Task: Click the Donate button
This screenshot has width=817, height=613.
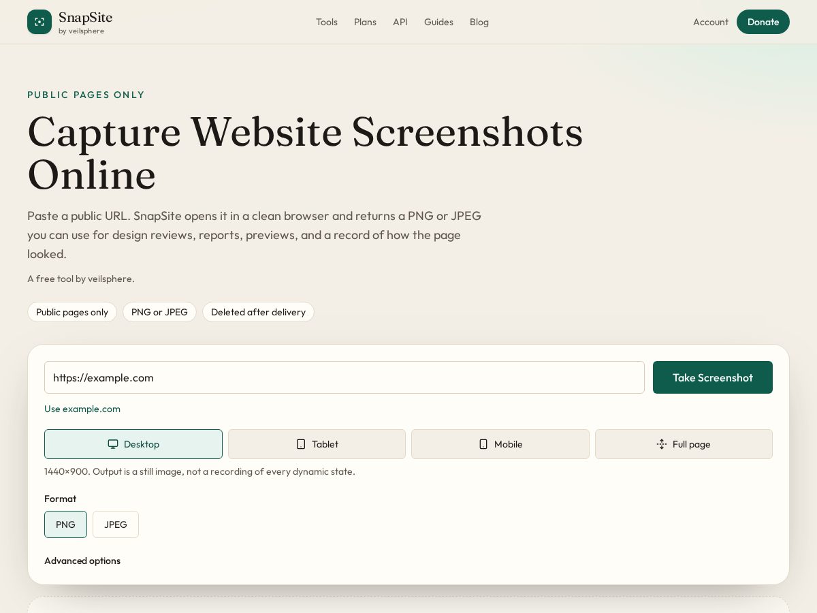Action: point(763,22)
